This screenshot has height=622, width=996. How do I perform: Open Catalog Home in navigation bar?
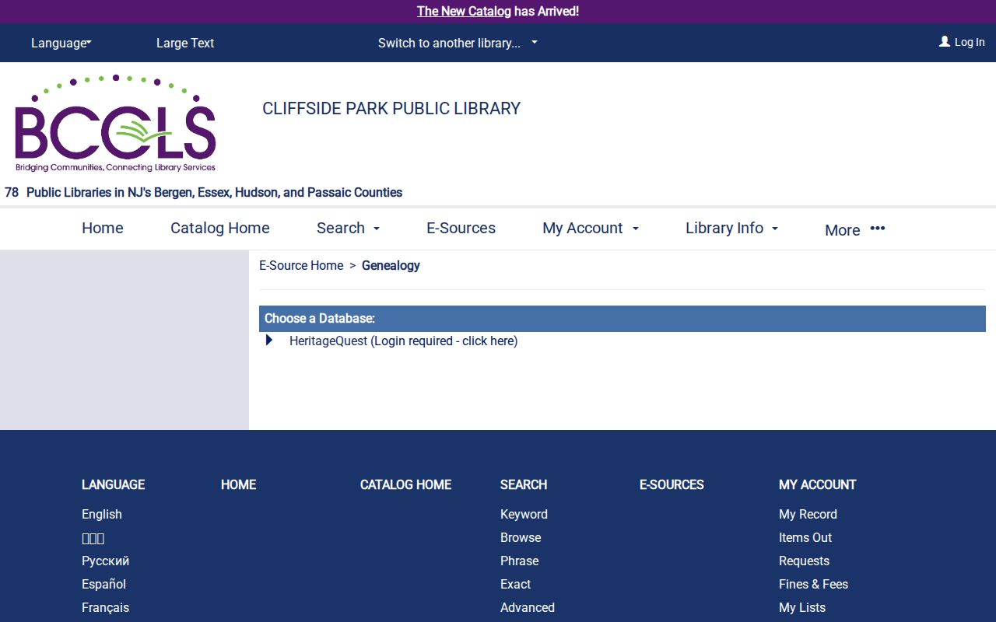(x=220, y=228)
